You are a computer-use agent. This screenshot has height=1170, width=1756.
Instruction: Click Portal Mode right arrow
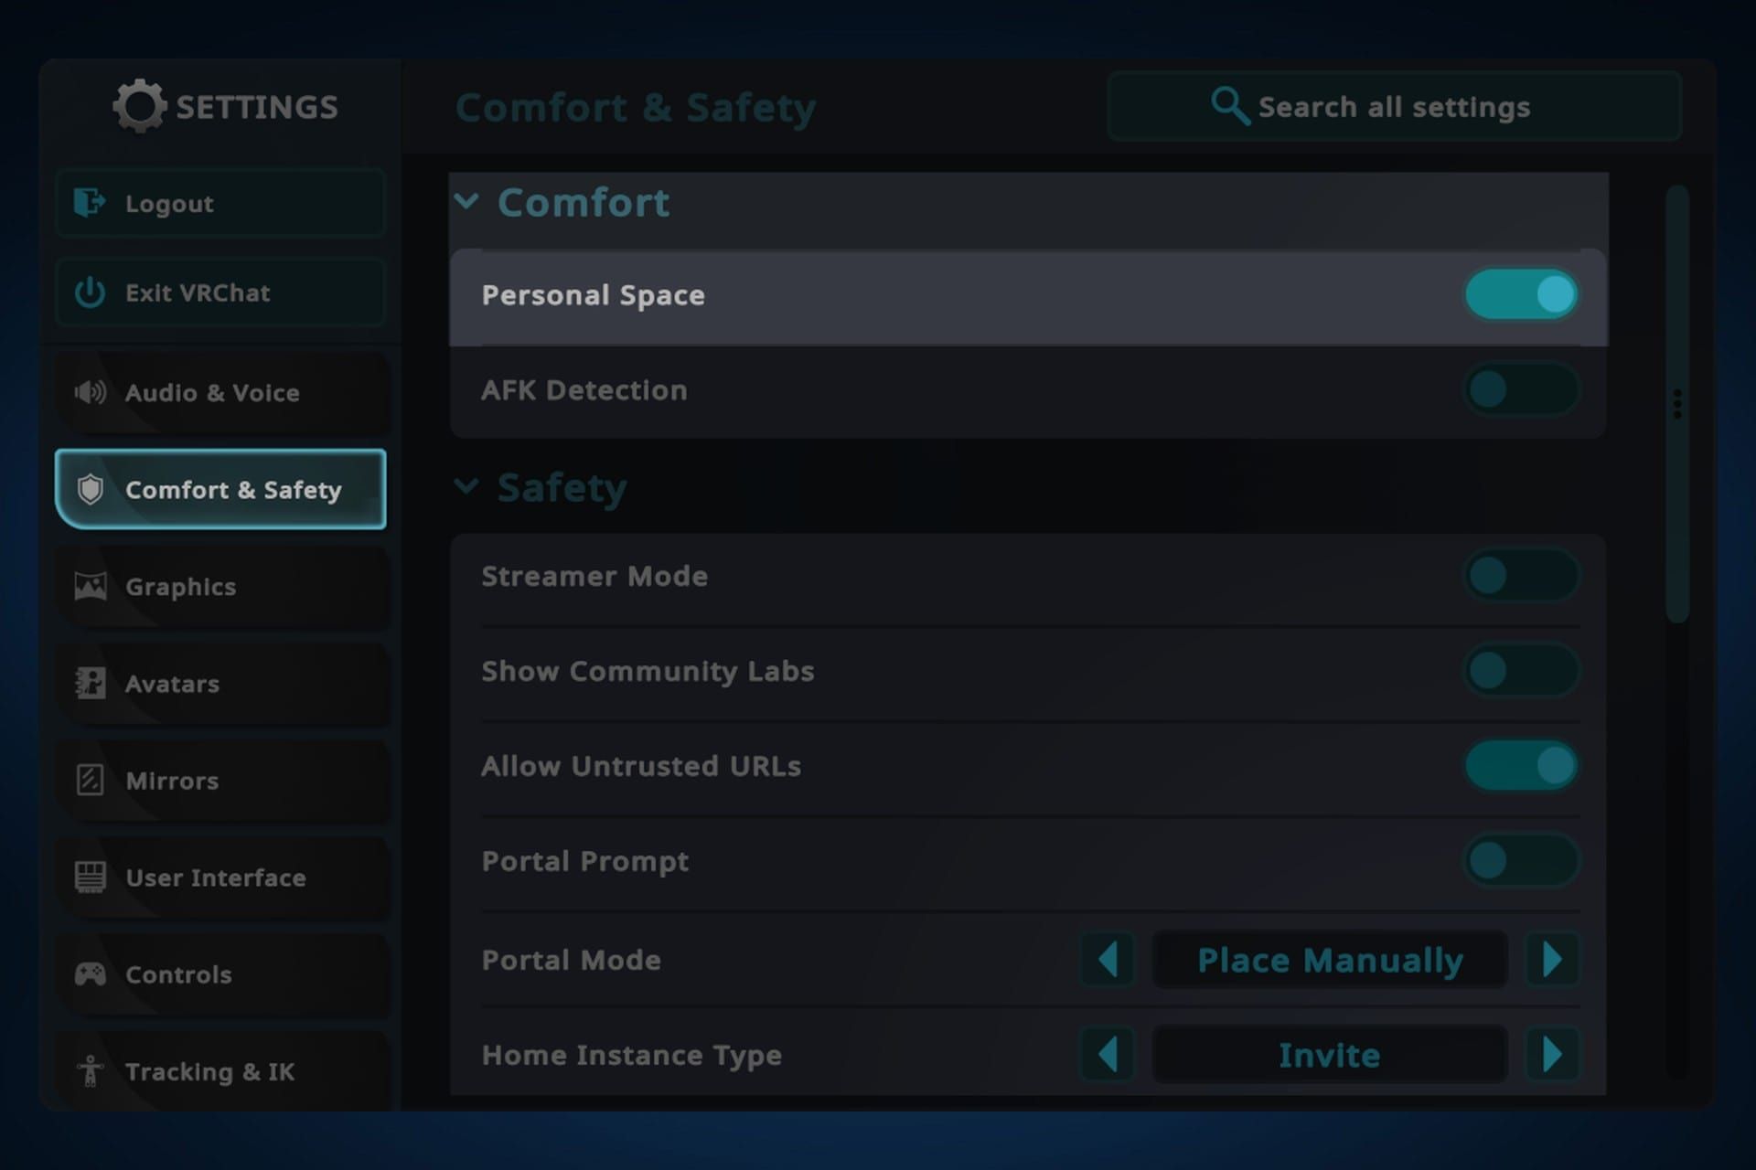1552,959
